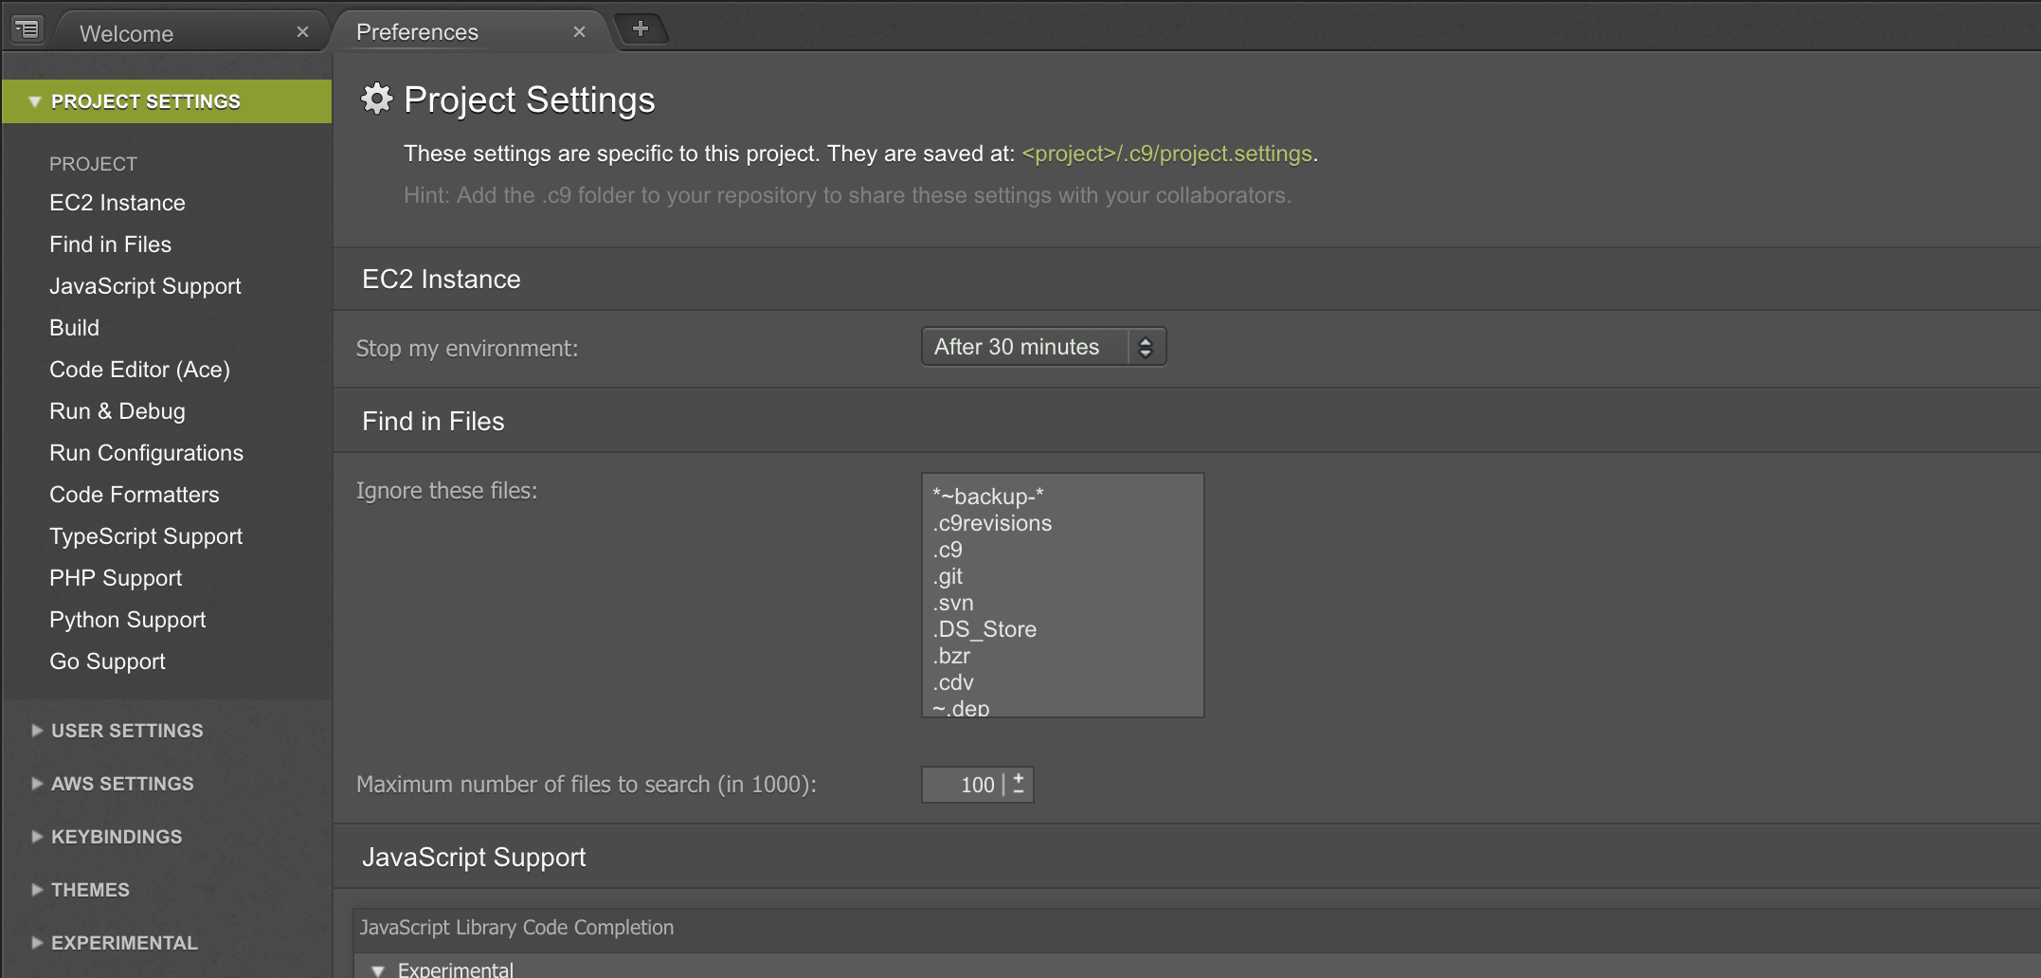This screenshot has width=2041, height=978.
Task: Expand the Themes section
Action: click(x=90, y=890)
